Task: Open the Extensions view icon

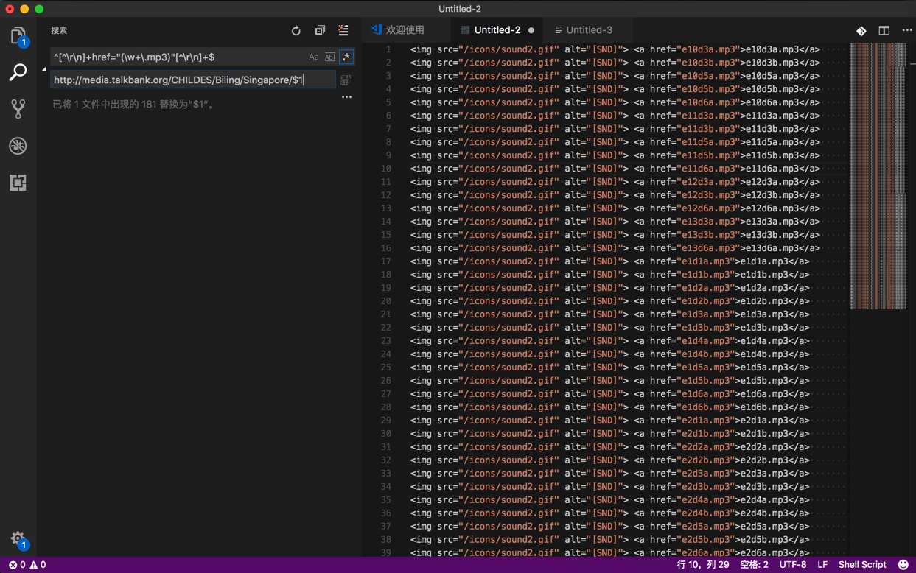Action: 18,183
